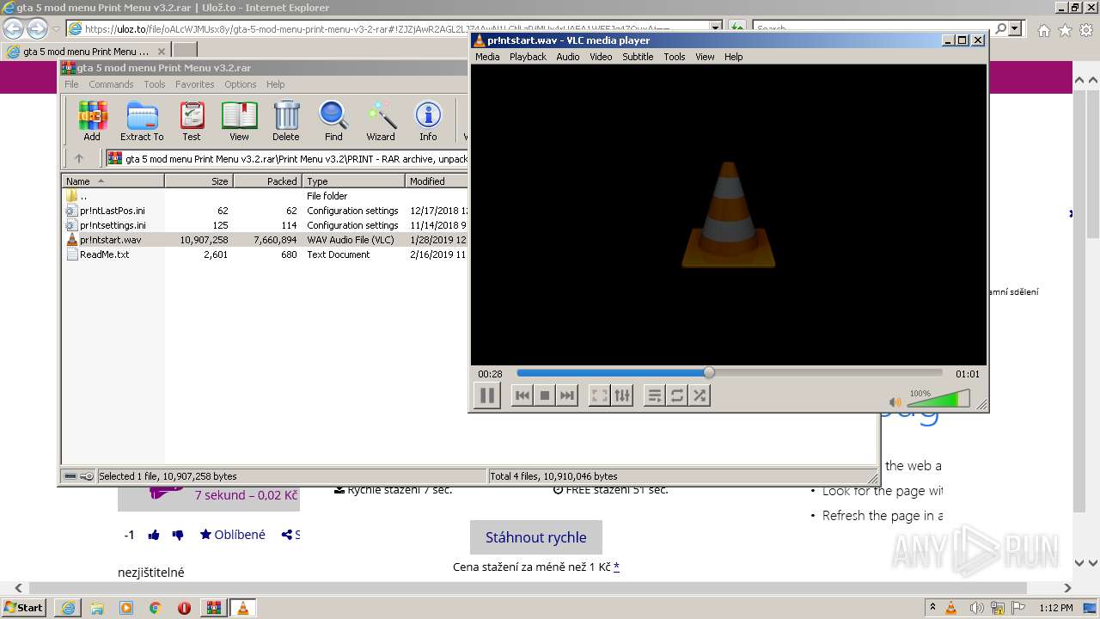Click the thumbs up rating icon
This screenshot has width=1100, height=619.
pyautogui.click(x=154, y=535)
